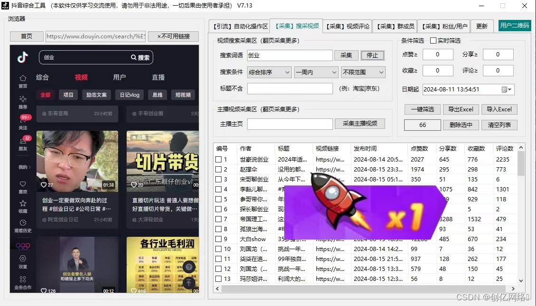Click the 首页 browser home button
The image size is (536, 306).
(x=27, y=36)
